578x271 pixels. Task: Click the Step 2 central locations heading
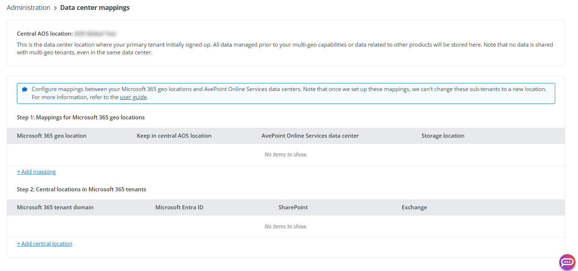pyautogui.click(x=82, y=189)
